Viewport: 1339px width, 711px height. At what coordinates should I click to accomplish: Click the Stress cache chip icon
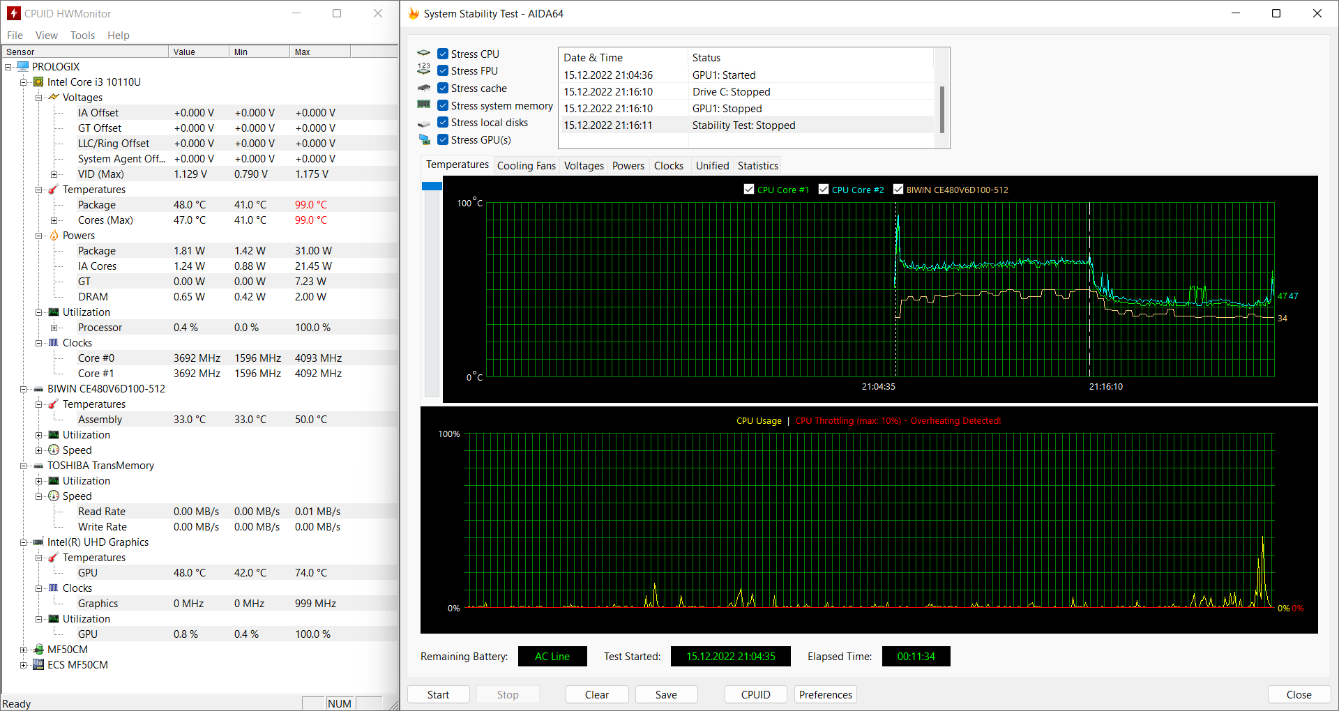pyautogui.click(x=424, y=88)
